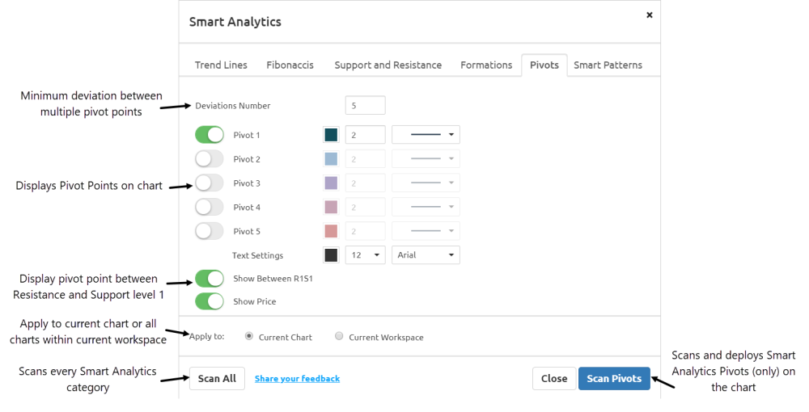Go to the Smart Patterns tab
Viewport: 809px width, 412px height.
(608, 65)
